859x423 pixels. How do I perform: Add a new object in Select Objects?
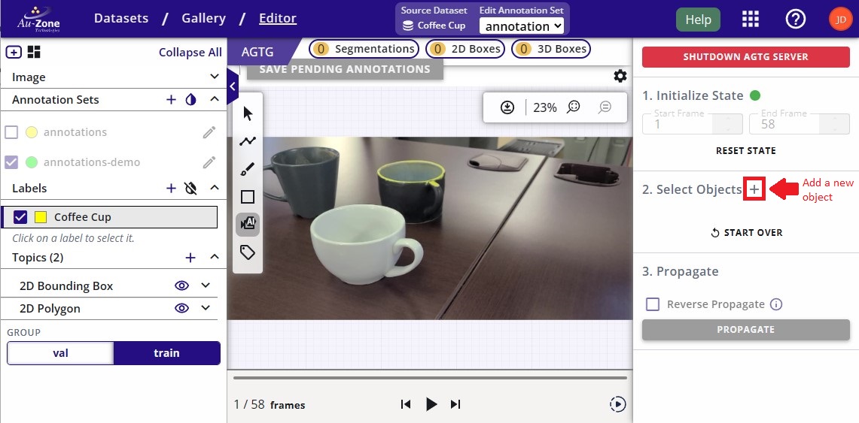(x=754, y=189)
